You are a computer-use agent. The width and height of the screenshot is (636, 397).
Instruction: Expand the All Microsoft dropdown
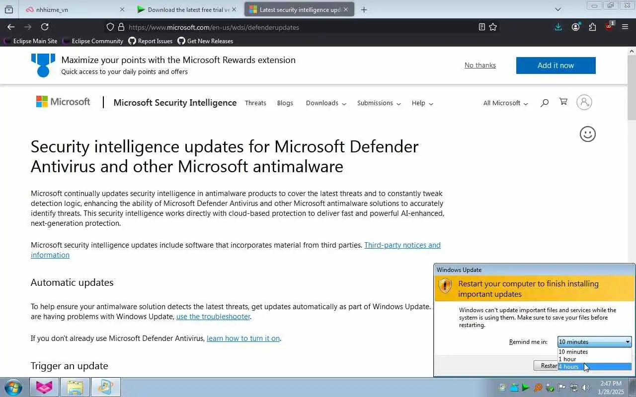pyautogui.click(x=505, y=103)
